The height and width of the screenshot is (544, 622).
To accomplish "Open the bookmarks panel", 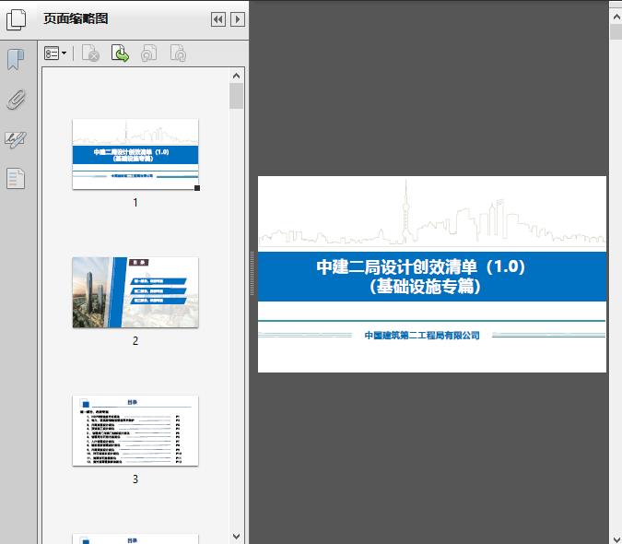I will [x=16, y=60].
